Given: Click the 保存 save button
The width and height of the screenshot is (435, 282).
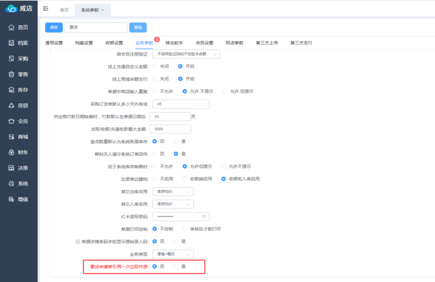Looking at the screenshot, I should (x=54, y=27).
